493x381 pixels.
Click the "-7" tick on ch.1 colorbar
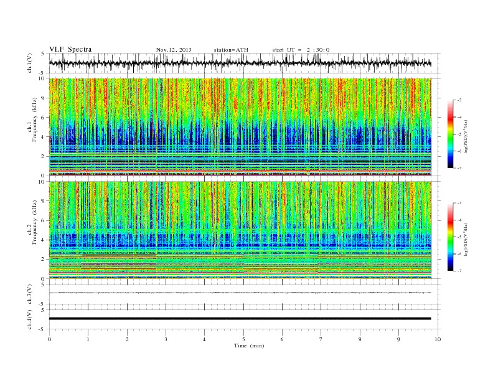[x=459, y=168]
